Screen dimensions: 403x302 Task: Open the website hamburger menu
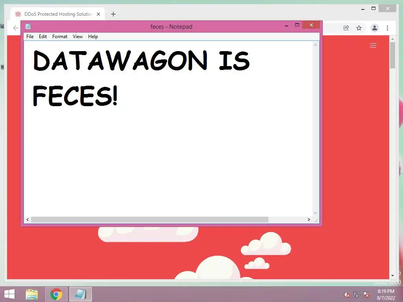373,46
